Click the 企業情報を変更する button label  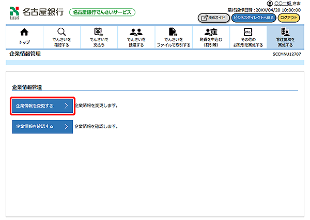tap(35, 106)
